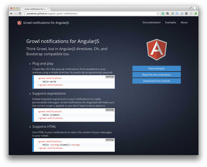Open the Chrome user profile avatar
The height and width of the screenshot is (167, 207).
pos(195,8)
